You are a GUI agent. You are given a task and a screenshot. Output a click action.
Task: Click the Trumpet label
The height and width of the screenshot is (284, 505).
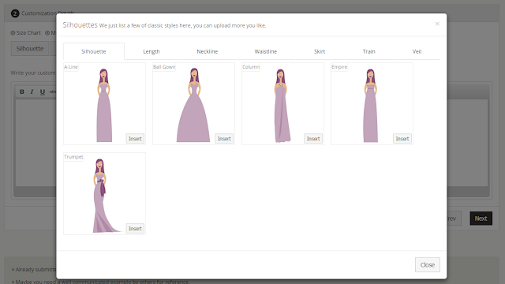click(x=73, y=157)
